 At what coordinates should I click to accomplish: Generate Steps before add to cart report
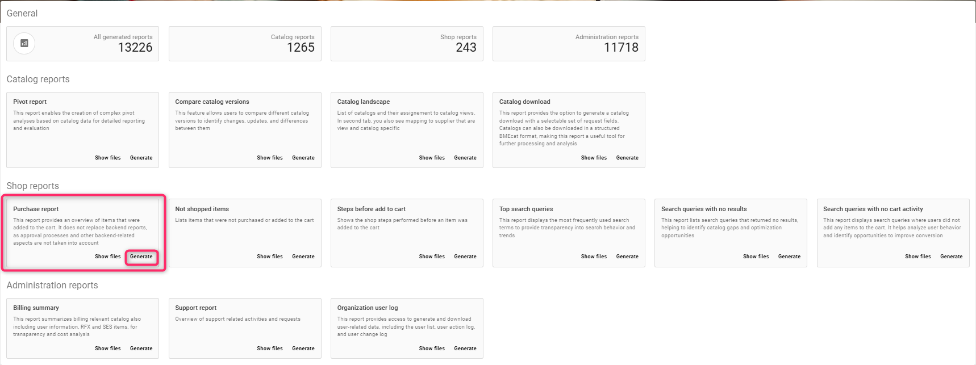click(x=465, y=257)
